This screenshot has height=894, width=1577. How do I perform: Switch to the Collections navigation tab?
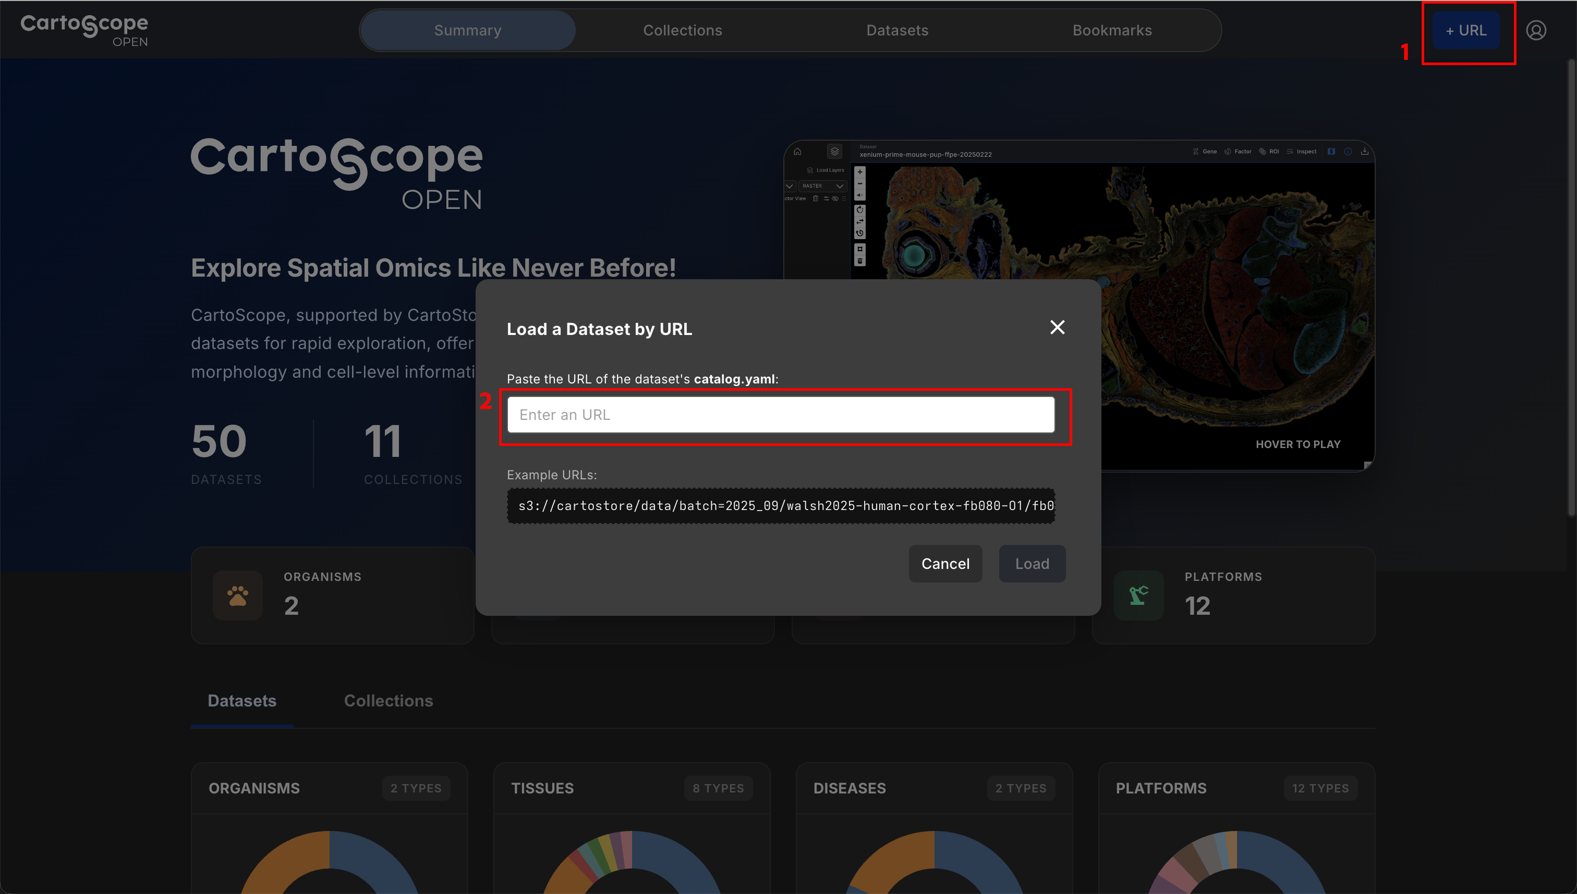[x=682, y=30]
